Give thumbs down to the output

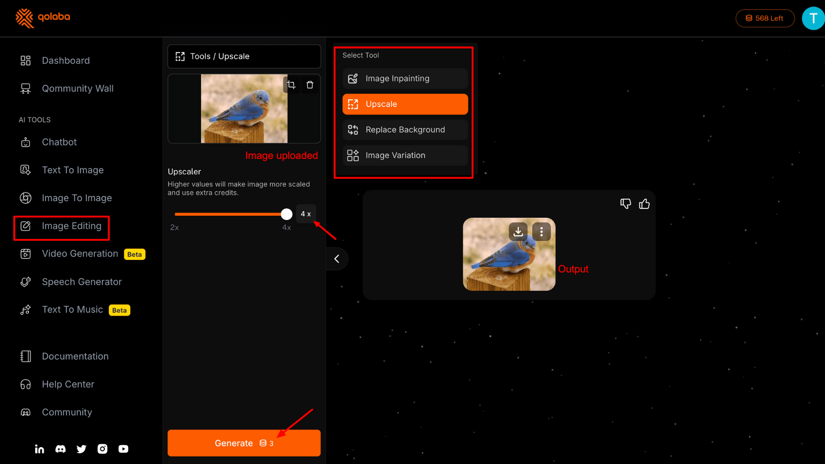pos(626,204)
